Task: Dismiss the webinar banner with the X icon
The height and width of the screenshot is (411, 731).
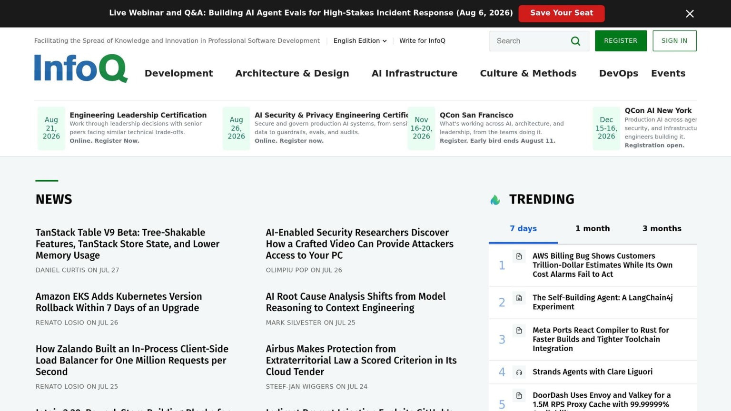Action: click(x=690, y=14)
